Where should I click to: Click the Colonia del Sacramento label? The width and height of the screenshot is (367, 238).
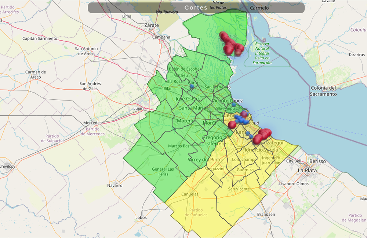[x=323, y=91]
